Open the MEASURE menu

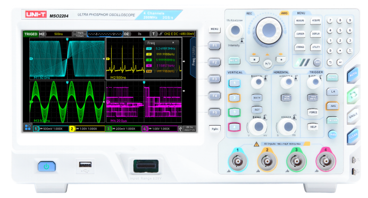(x=300, y=21)
